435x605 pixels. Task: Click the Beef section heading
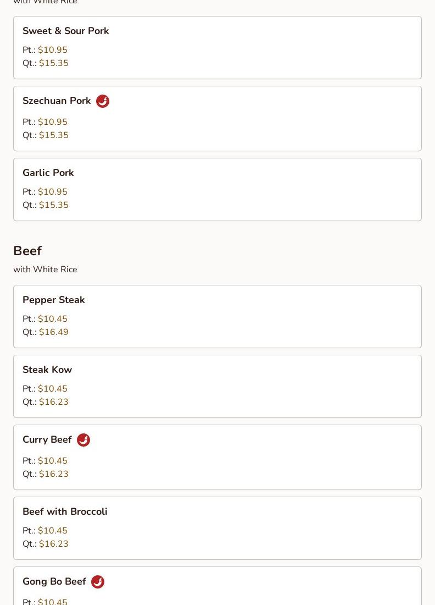click(27, 251)
